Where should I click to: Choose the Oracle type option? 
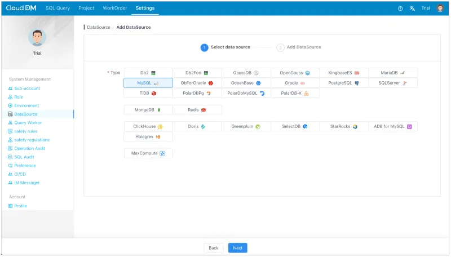(x=295, y=83)
